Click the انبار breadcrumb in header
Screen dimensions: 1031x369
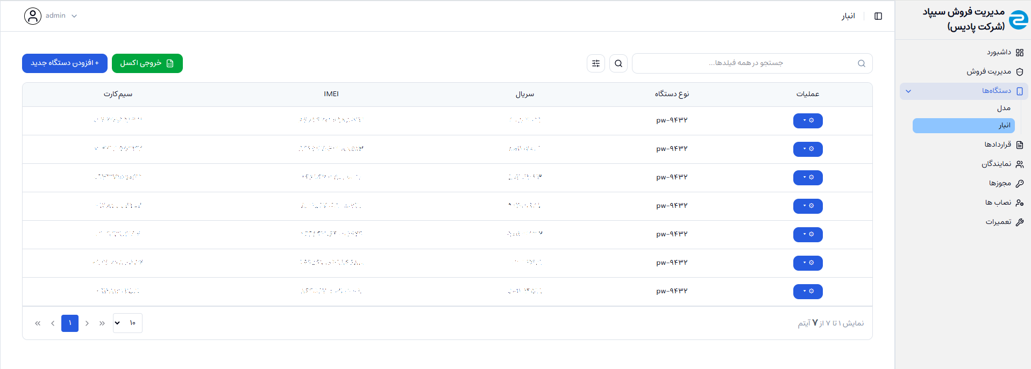click(x=848, y=16)
